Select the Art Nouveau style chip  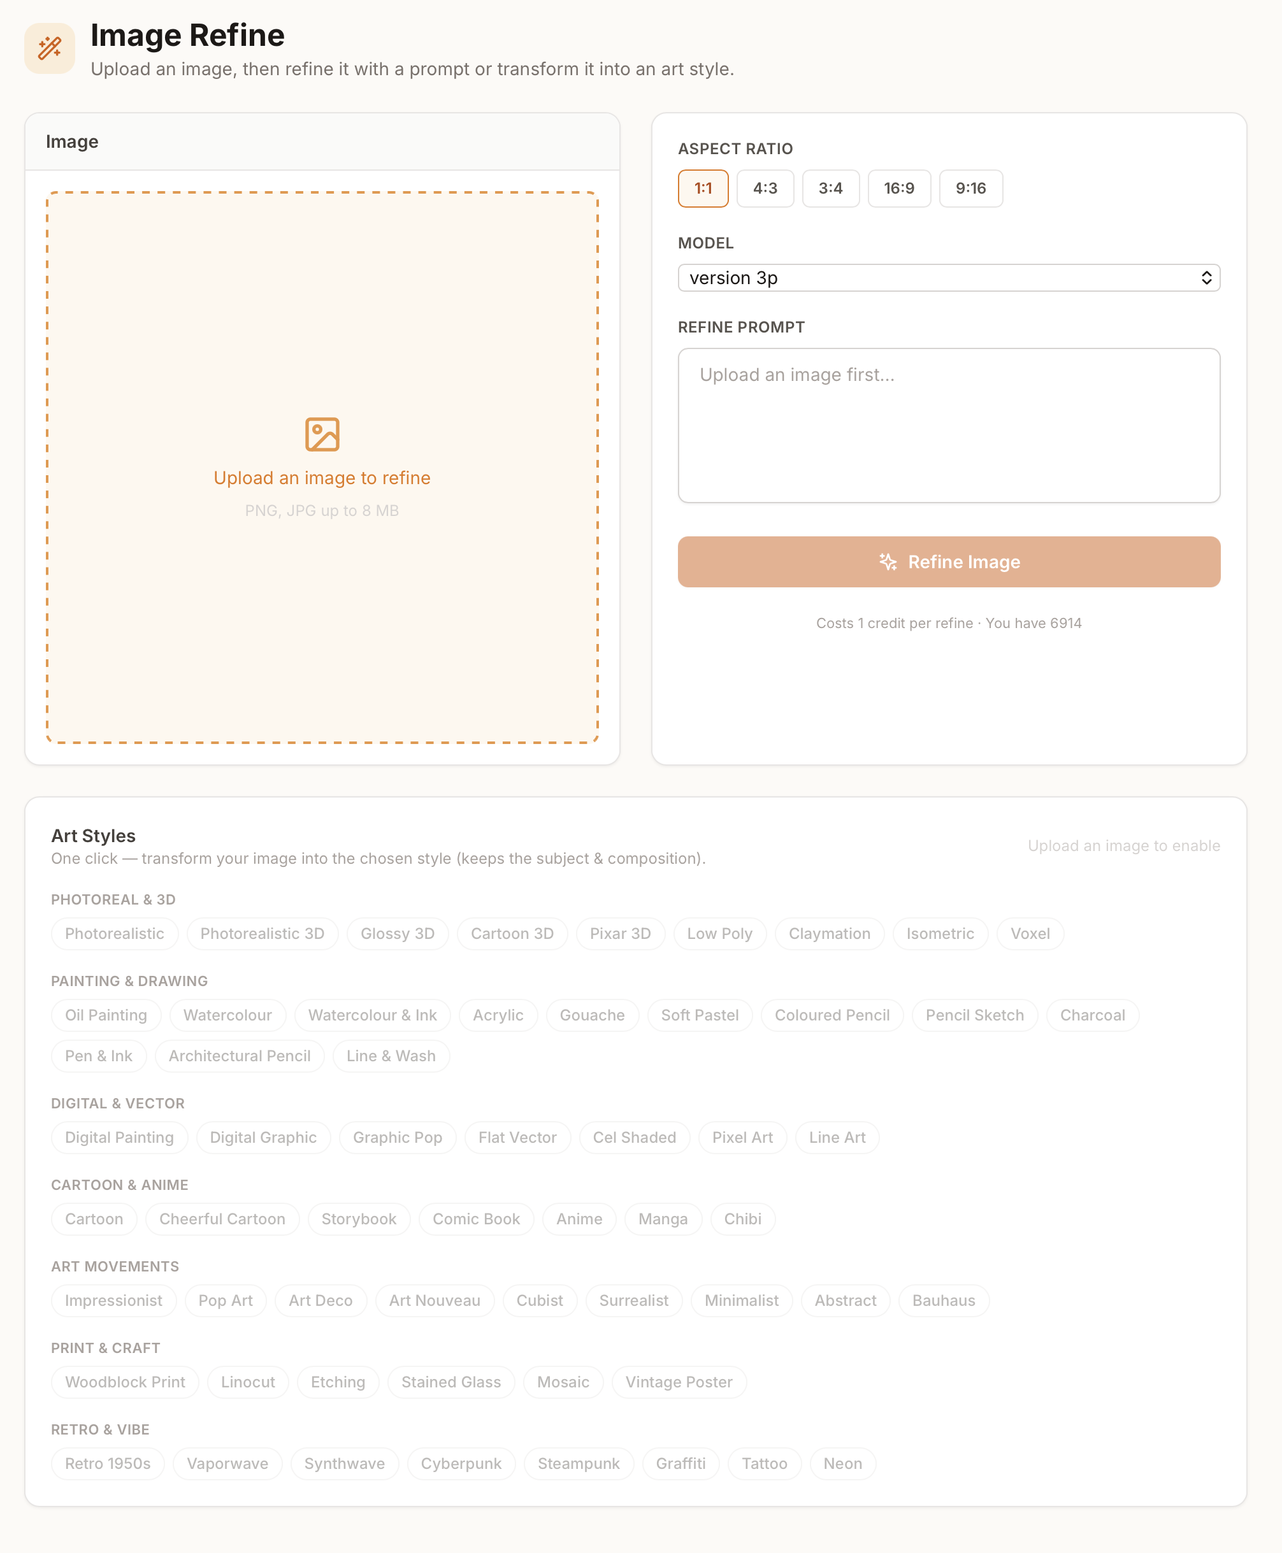coord(434,1301)
